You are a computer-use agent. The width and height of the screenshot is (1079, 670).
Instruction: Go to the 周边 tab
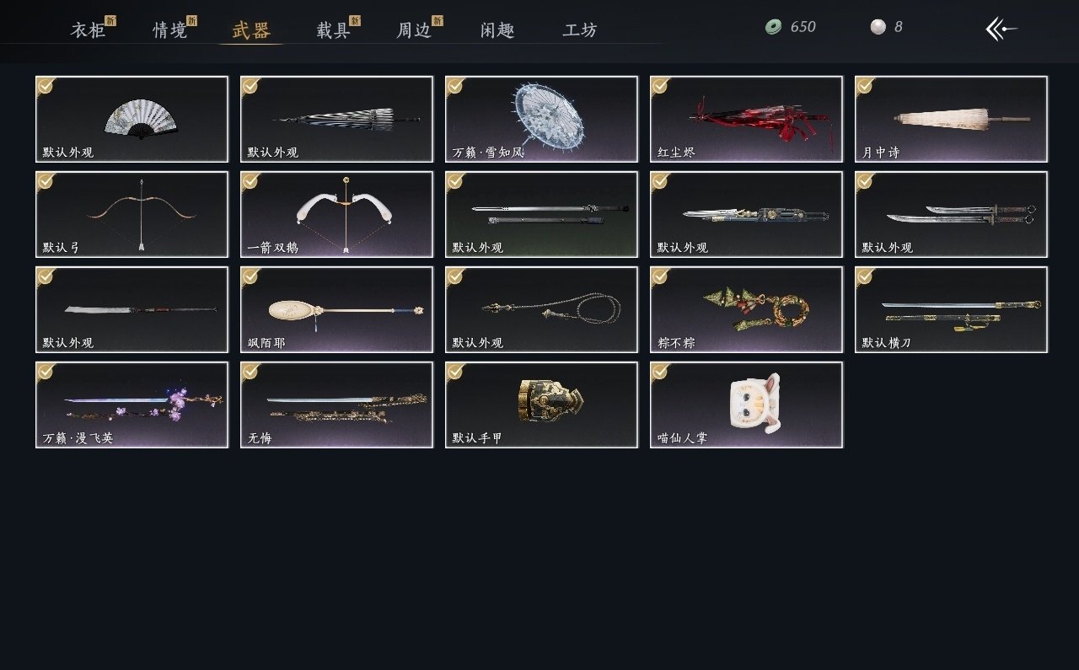tap(415, 30)
